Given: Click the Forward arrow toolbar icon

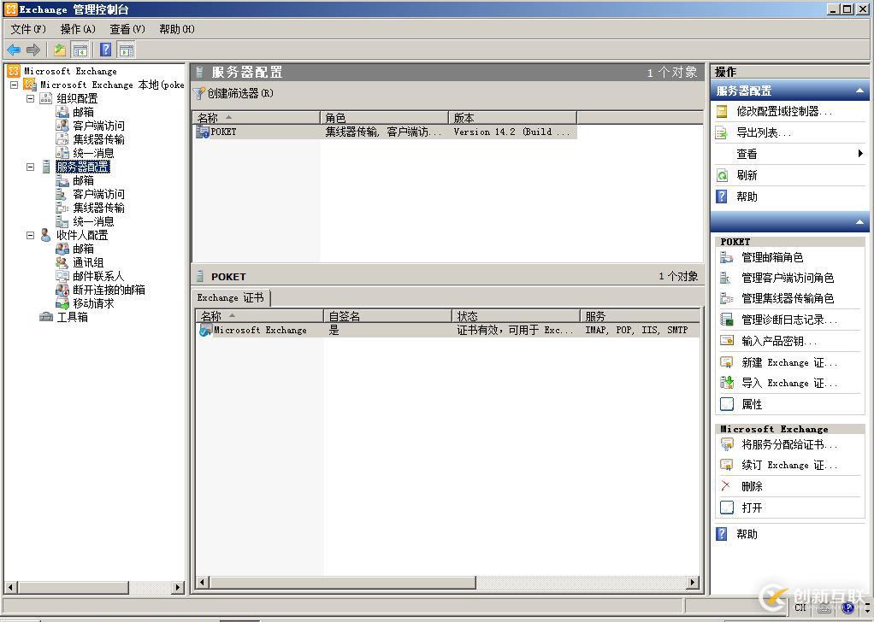Looking at the screenshot, I should pos(33,50).
